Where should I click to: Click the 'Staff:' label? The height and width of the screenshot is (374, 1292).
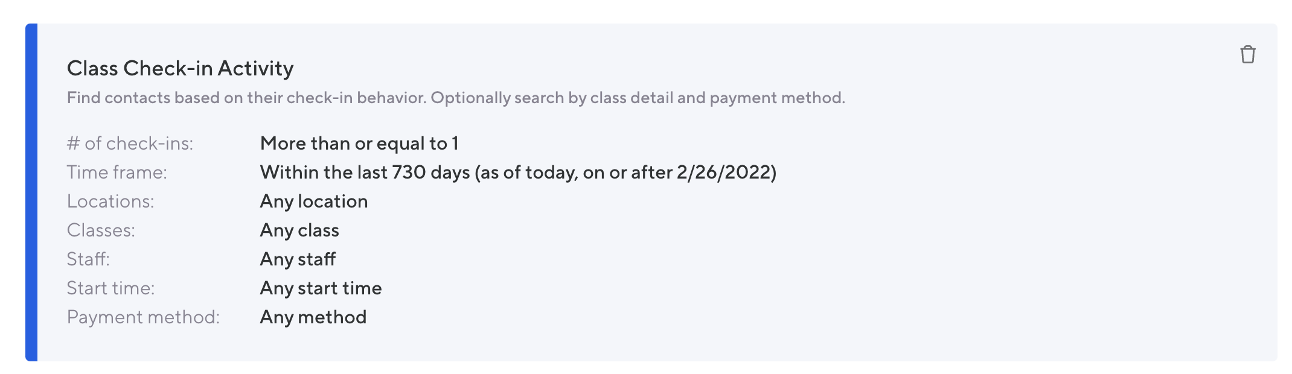[x=88, y=259]
